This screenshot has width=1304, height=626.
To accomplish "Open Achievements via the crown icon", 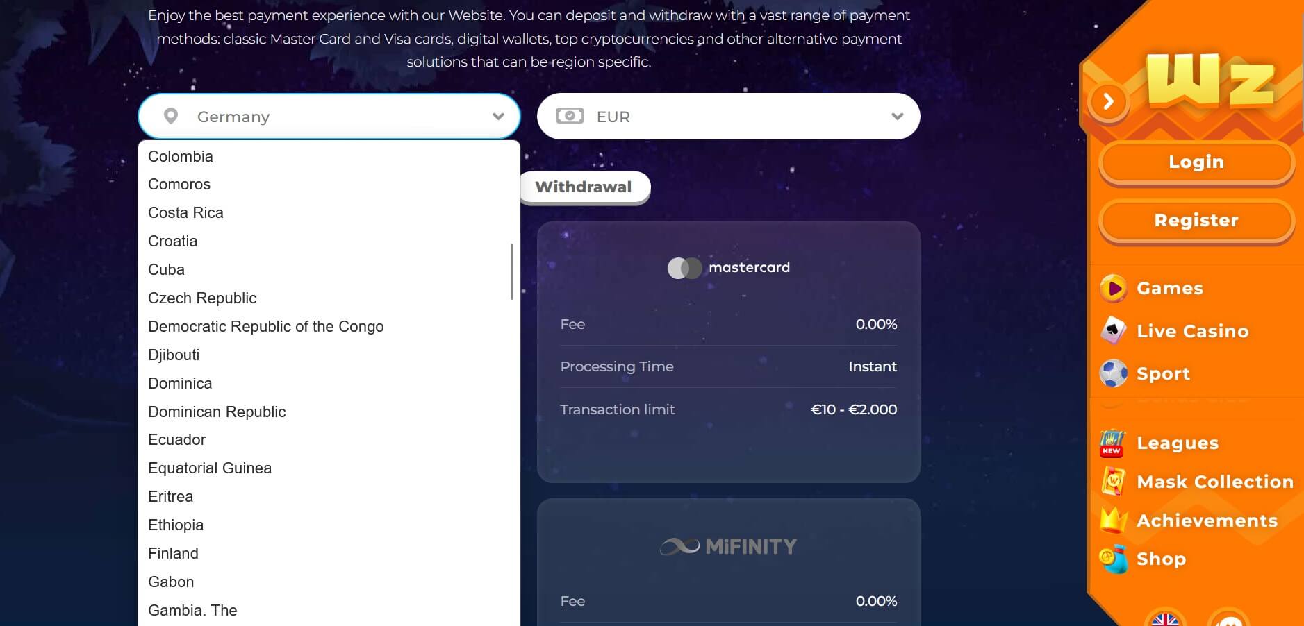I will tap(1113, 521).
